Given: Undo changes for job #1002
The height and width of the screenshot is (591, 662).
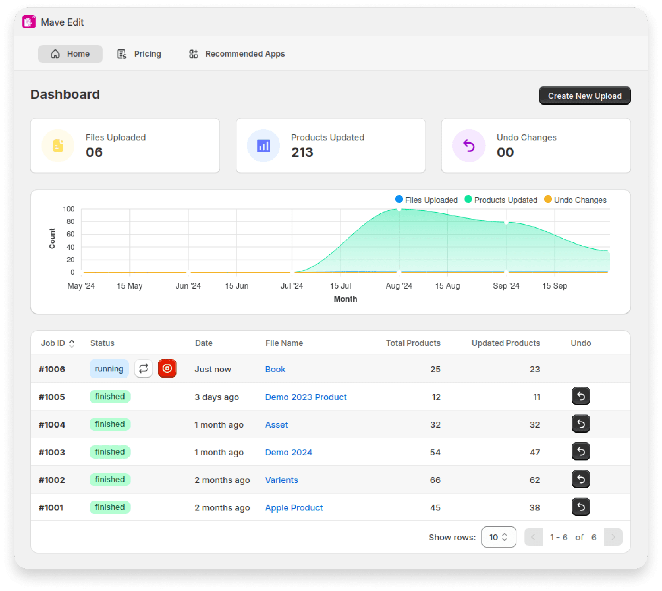Looking at the screenshot, I should pyautogui.click(x=581, y=479).
